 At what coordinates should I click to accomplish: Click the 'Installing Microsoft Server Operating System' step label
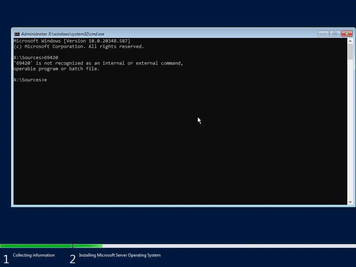point(120,255)
